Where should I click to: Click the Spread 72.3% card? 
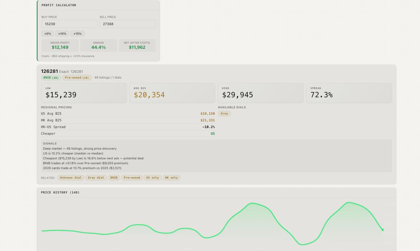(349, 93)
